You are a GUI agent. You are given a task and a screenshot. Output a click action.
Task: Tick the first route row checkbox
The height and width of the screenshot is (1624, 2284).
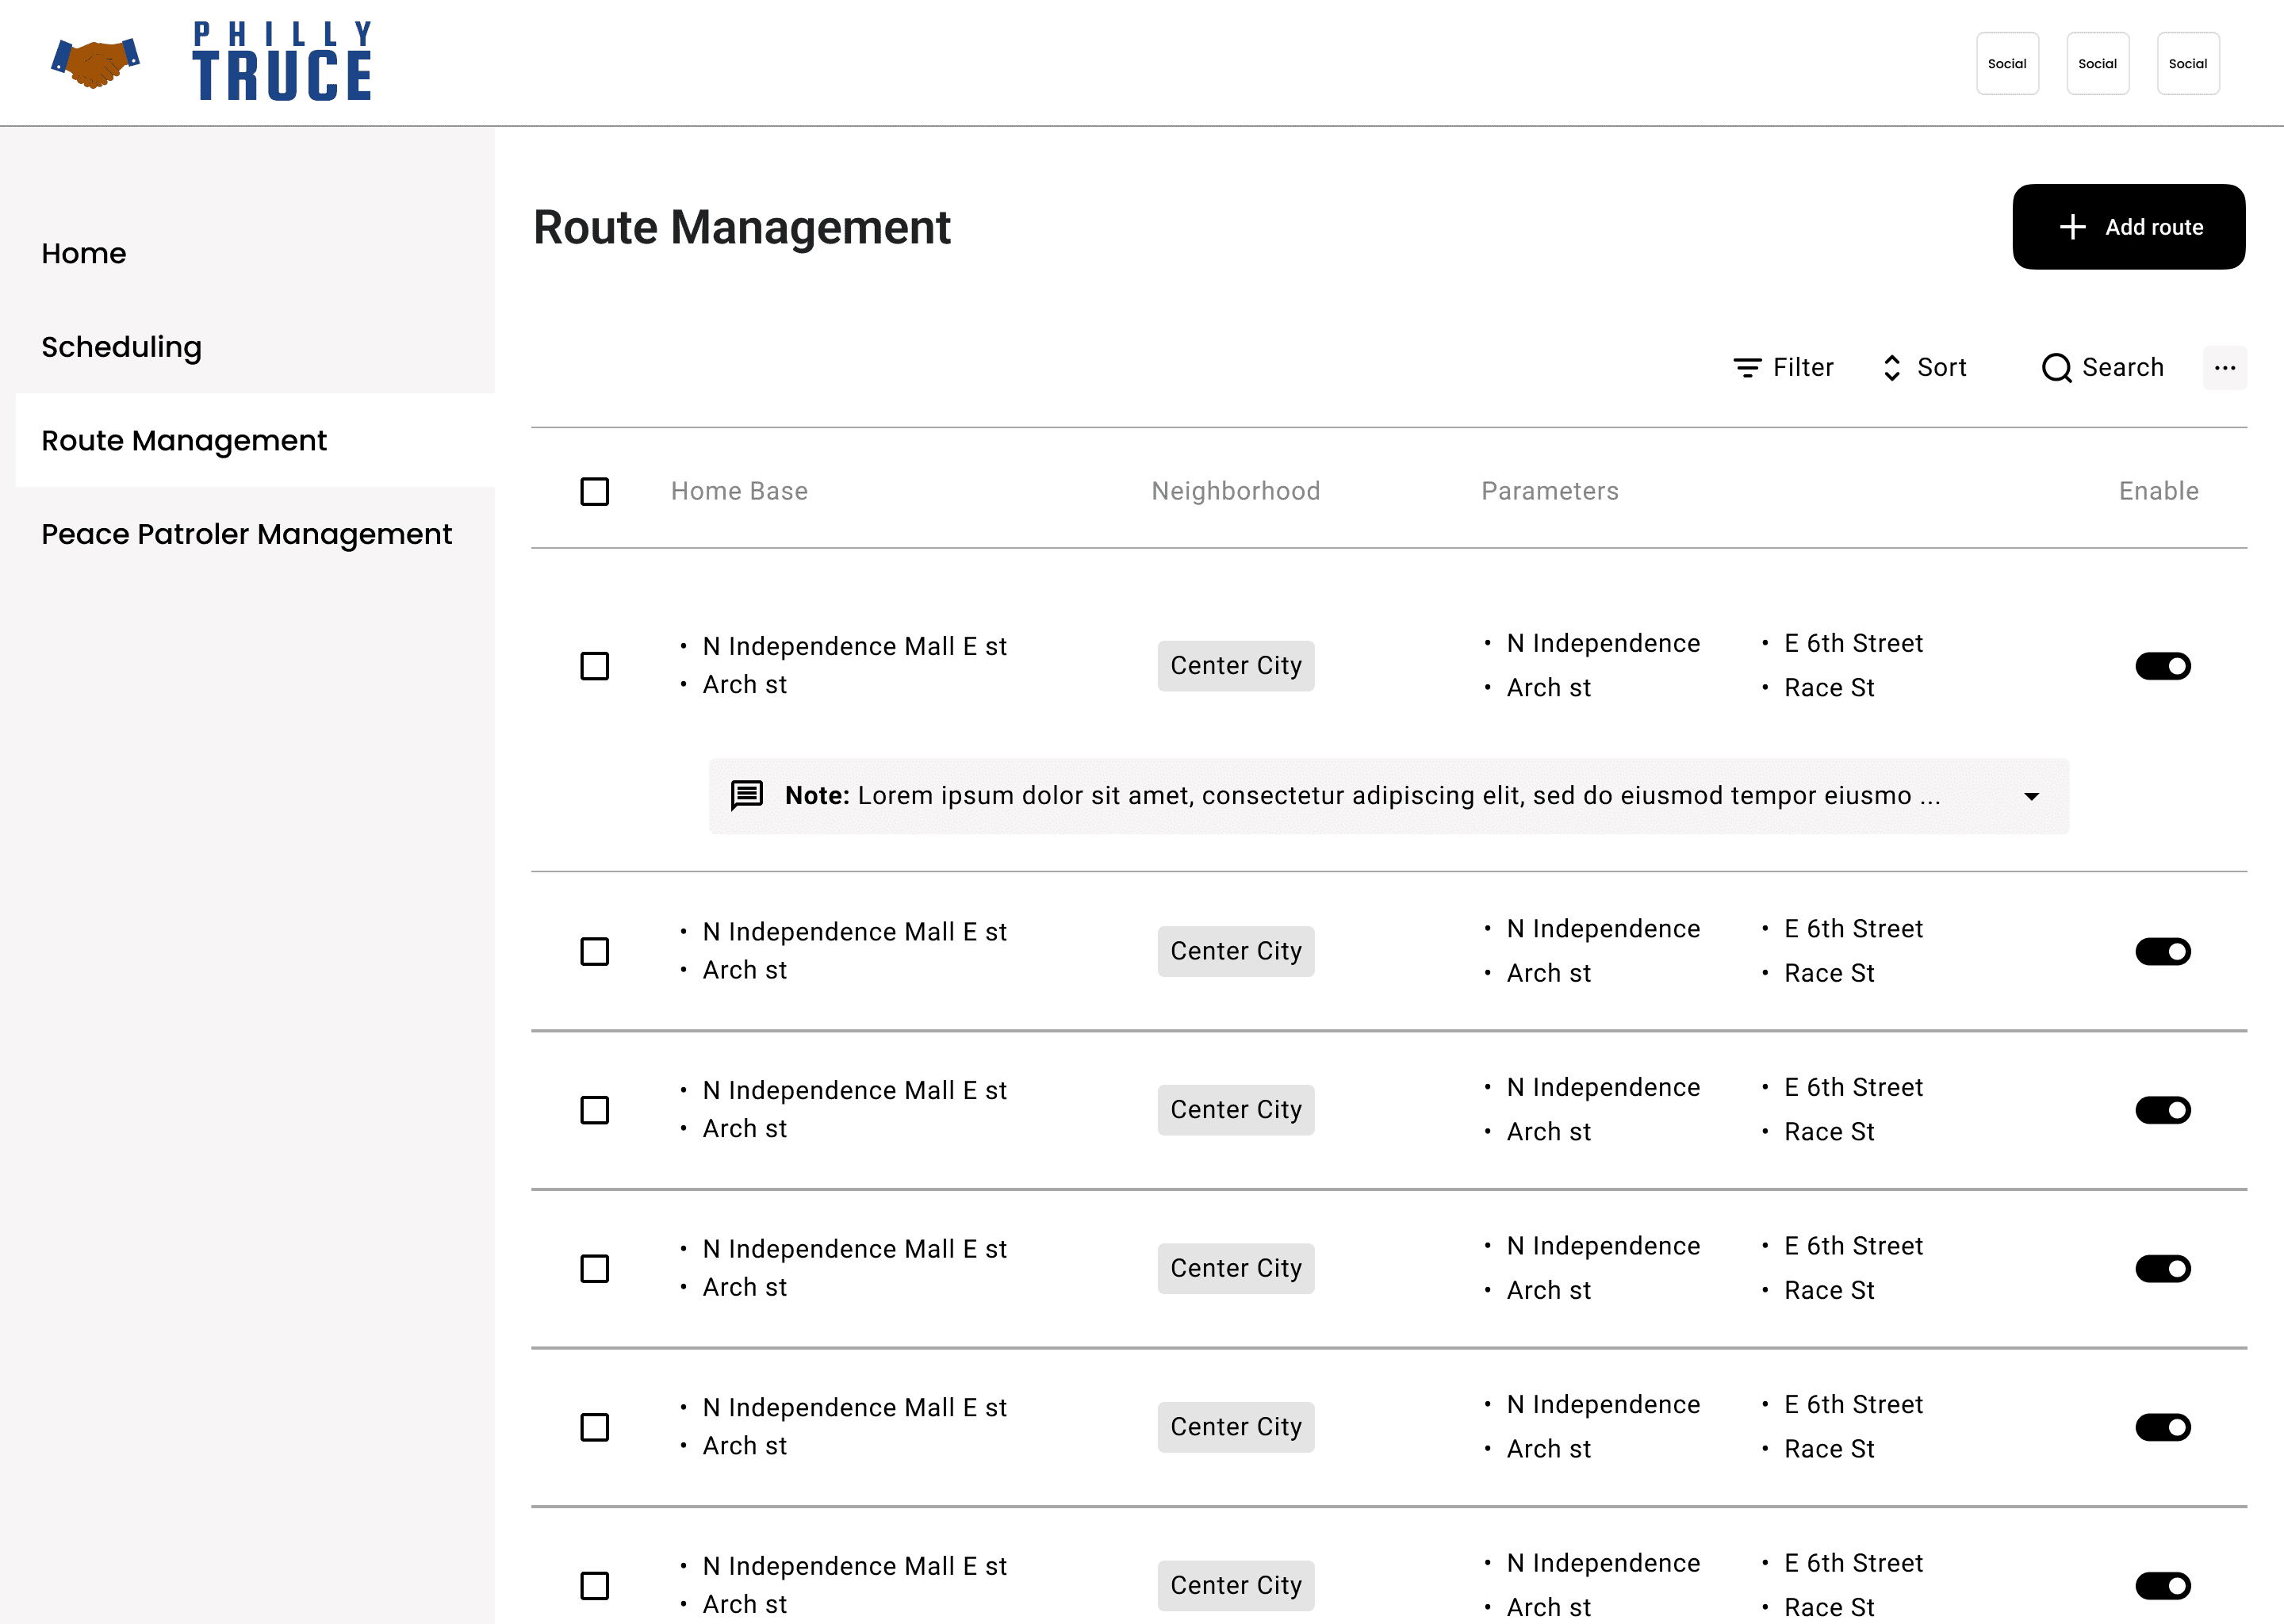pyautogui.click(x=594, y=666)
